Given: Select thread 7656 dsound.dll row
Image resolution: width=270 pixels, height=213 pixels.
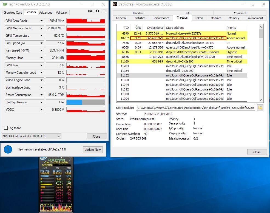Looking at the screenshot, I should click(x=182, y=43).
